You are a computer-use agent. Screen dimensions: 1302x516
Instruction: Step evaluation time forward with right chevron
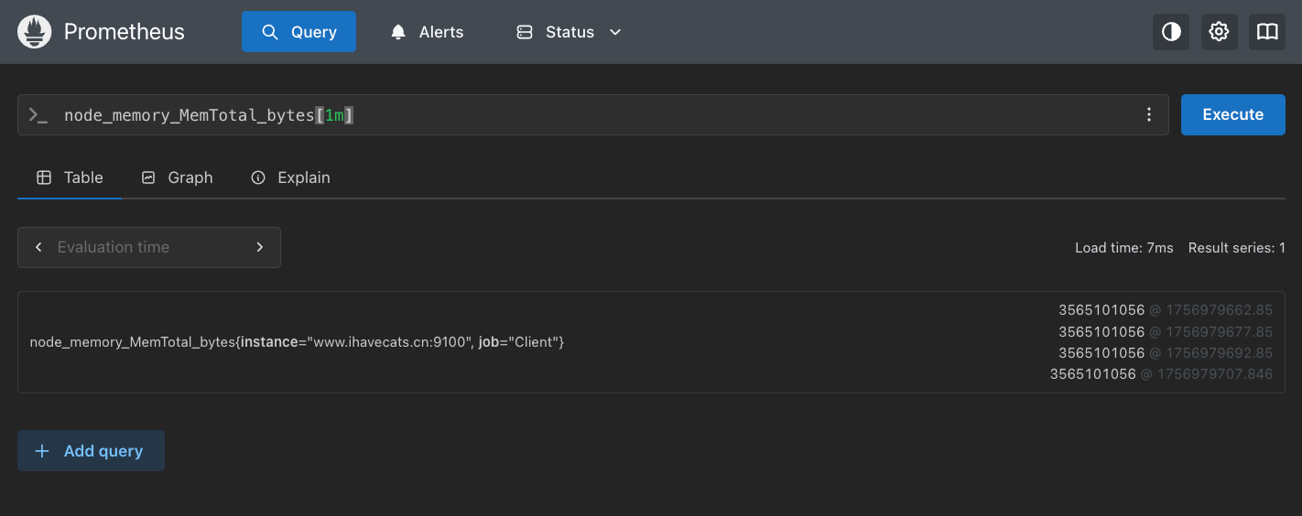260,247
